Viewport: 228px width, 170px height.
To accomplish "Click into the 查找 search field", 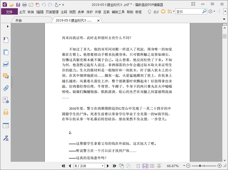I will [x=189, y=11].
